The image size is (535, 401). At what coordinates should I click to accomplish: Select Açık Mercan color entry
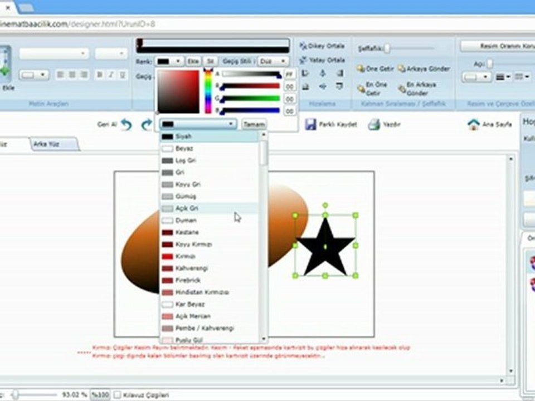(209, 316)
